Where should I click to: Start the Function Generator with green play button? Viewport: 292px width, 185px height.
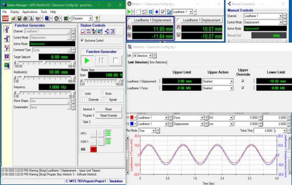[88, 61]
